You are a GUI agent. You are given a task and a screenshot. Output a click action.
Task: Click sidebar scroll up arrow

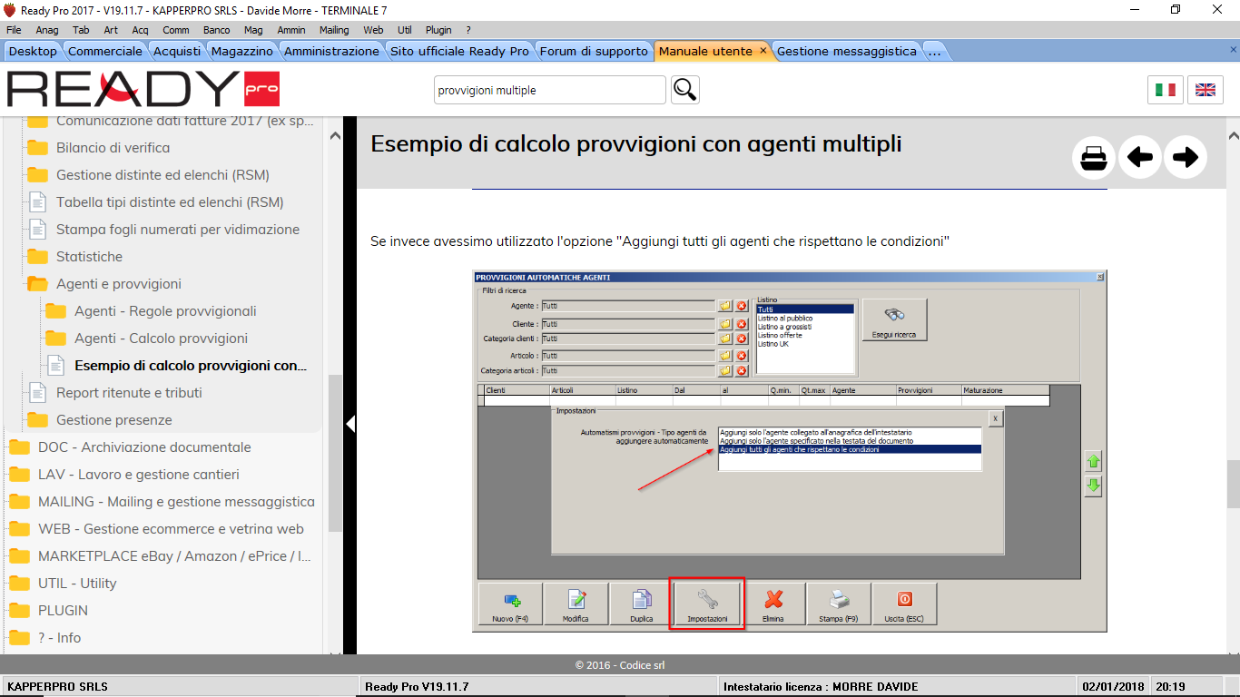click(335, 136)
